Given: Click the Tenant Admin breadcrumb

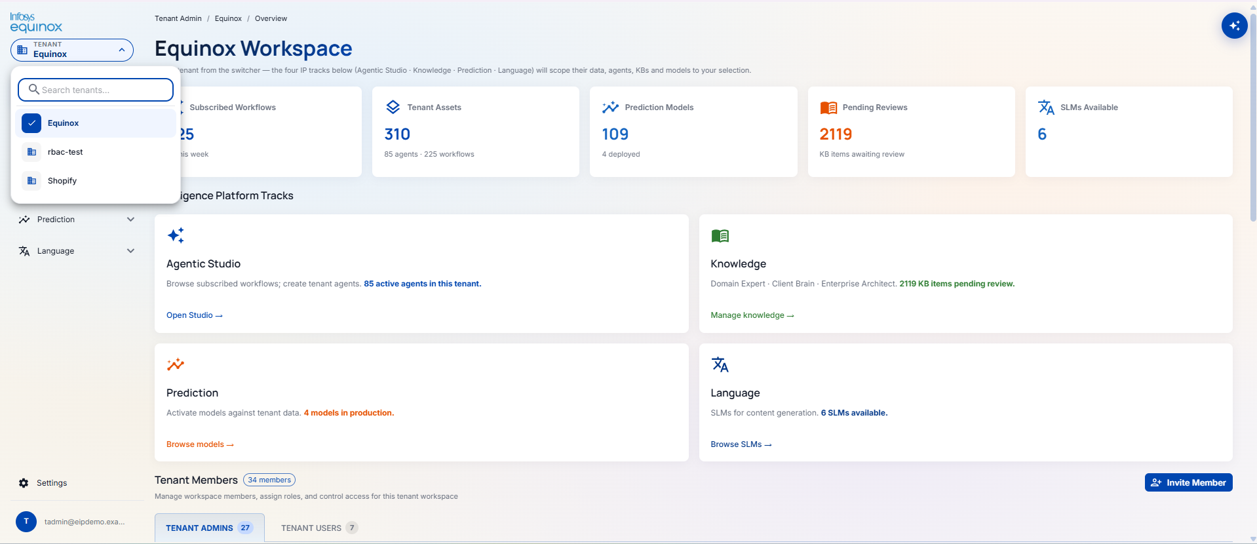Looking at the screenshot, I should [178, 18].
